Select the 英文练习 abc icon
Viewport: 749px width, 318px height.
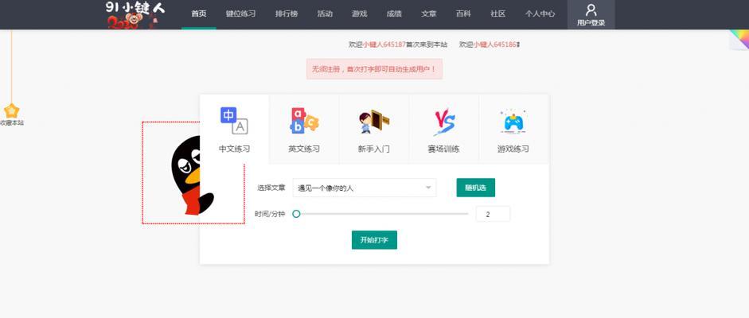pyautogui.click(x=304, y=121)
